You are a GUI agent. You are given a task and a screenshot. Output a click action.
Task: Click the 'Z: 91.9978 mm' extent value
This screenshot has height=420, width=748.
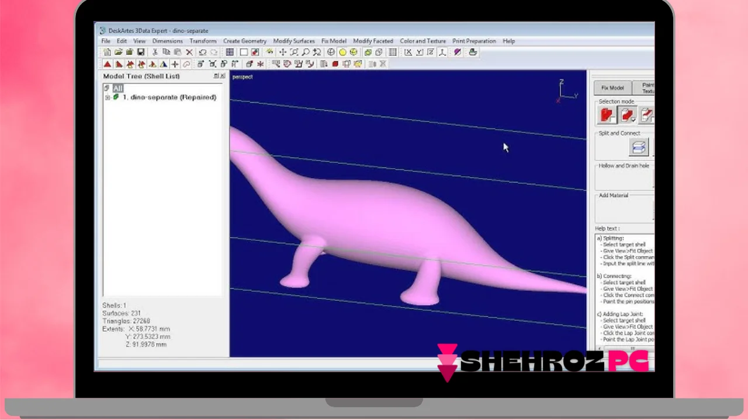(x=146, y=344)
